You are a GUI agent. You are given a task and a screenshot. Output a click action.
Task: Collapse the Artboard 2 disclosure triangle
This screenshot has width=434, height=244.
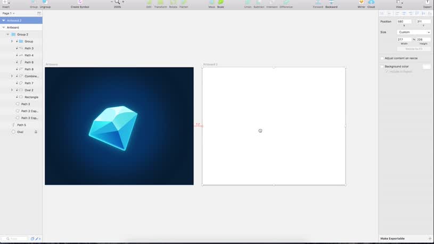(x=4, y=20)
